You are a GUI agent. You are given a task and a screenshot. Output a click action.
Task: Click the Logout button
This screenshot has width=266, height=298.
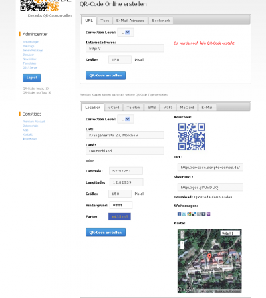pos(32,78)
